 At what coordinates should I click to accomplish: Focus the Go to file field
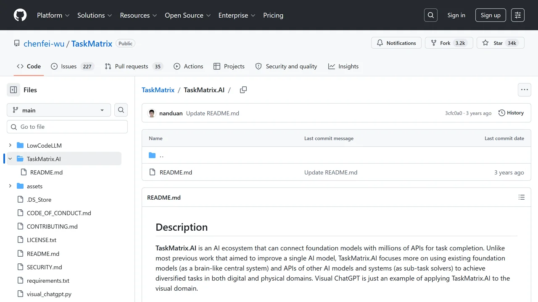click(67, 127)
